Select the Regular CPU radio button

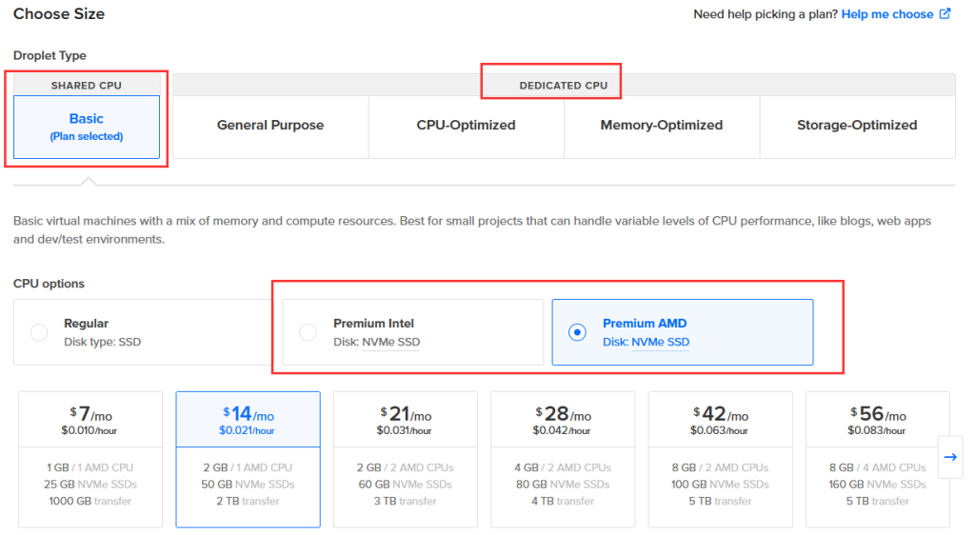39,332
